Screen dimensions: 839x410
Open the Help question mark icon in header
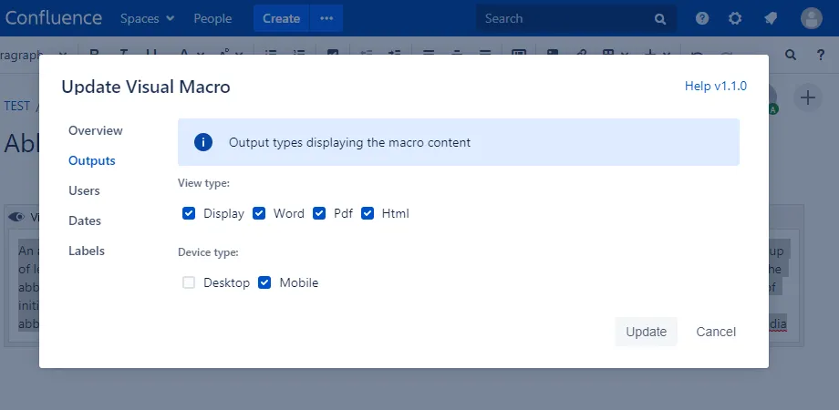click(x=702, y=18)
